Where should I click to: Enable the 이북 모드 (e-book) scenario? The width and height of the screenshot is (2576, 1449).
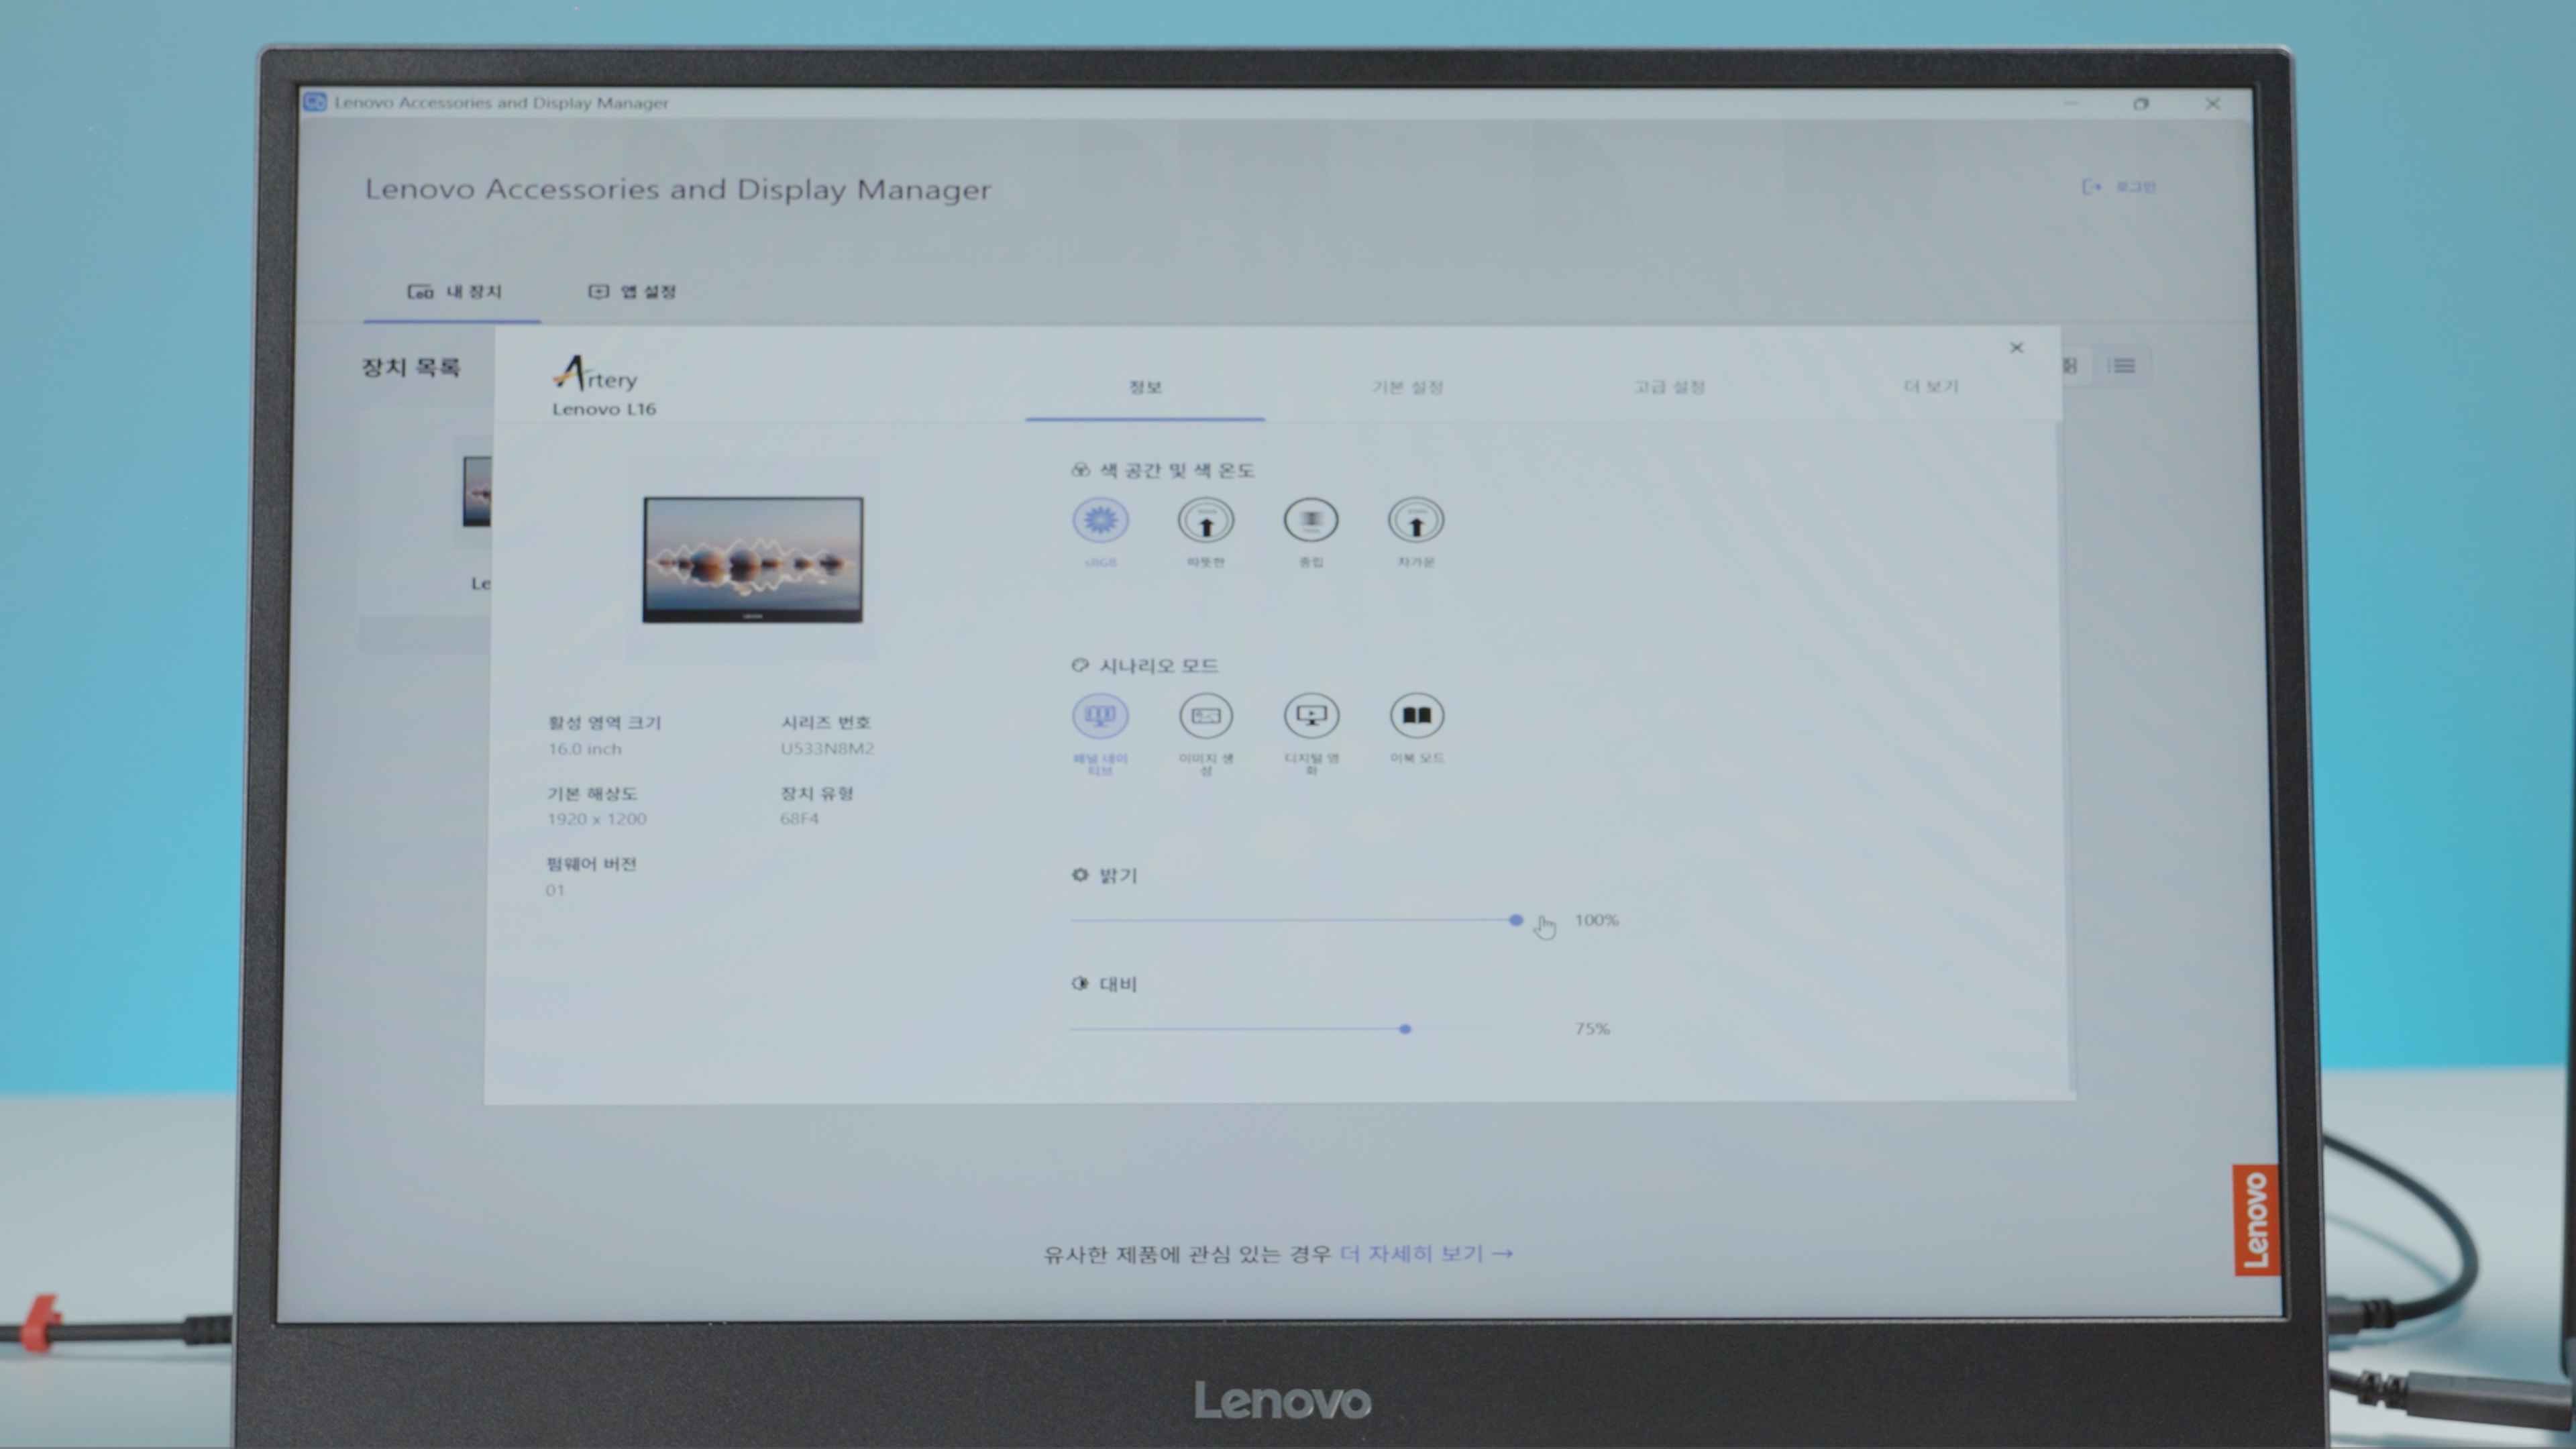1417,716
